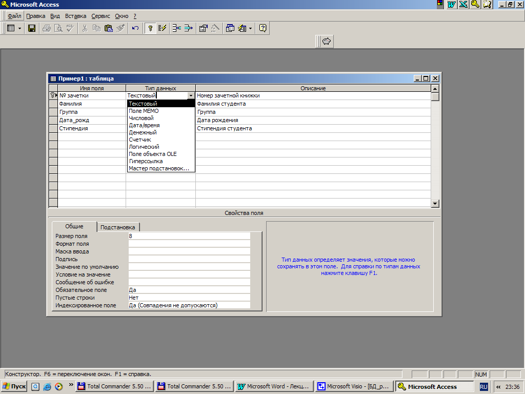Click the Format Painter brush icon

pos(120,29)
